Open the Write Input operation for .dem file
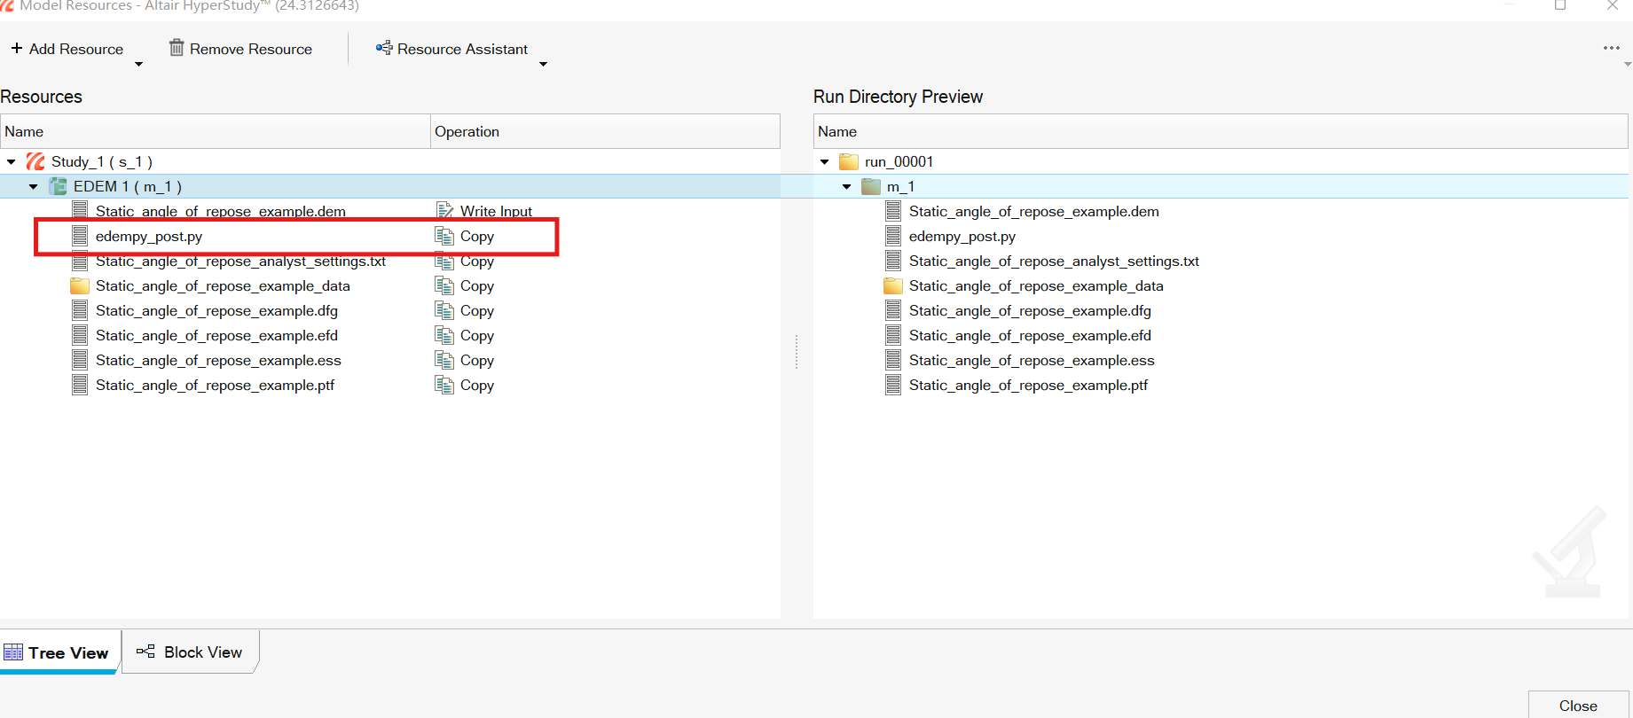The image size is (1633, 718). click(x=484, y=211)
